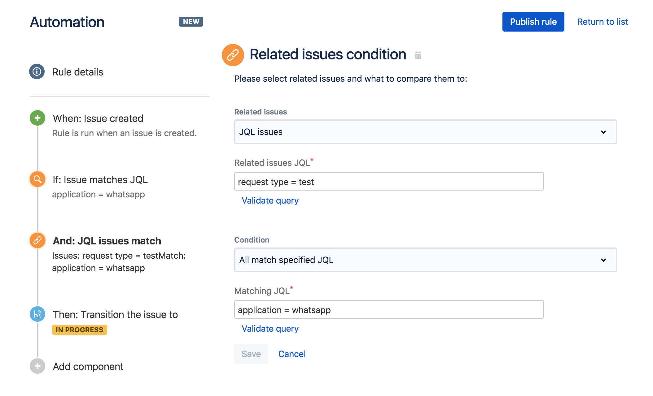
Task: Validate query under Related issues JQL
Action: coord(270,200)
